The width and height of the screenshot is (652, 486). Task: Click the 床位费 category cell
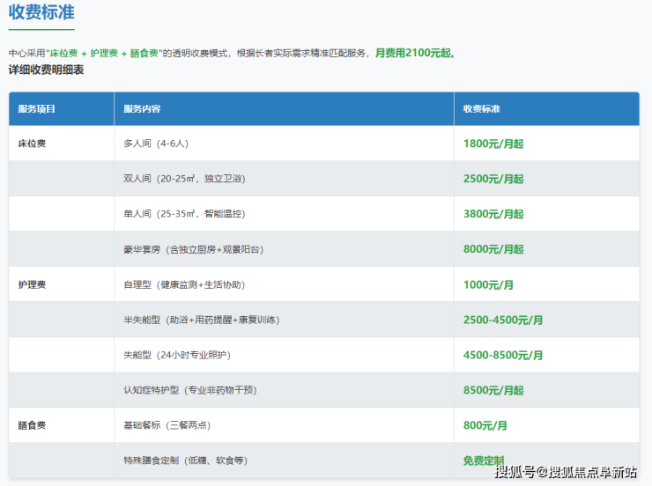click(32, 144)
